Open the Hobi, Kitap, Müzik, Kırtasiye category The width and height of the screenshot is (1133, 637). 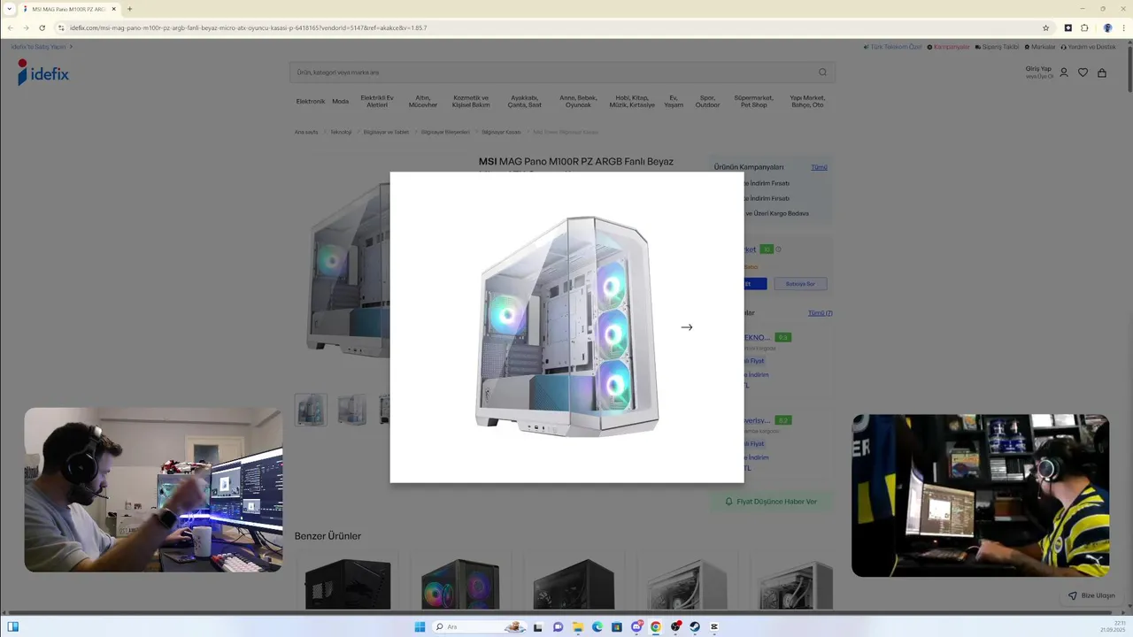[x=632, y=101]
